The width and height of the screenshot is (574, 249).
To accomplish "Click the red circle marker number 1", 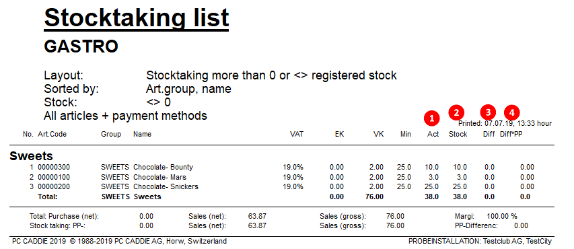I will (x=431, y=118).
